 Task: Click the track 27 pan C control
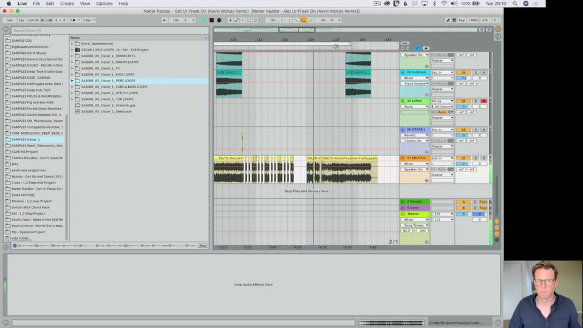tap(480, 163)
